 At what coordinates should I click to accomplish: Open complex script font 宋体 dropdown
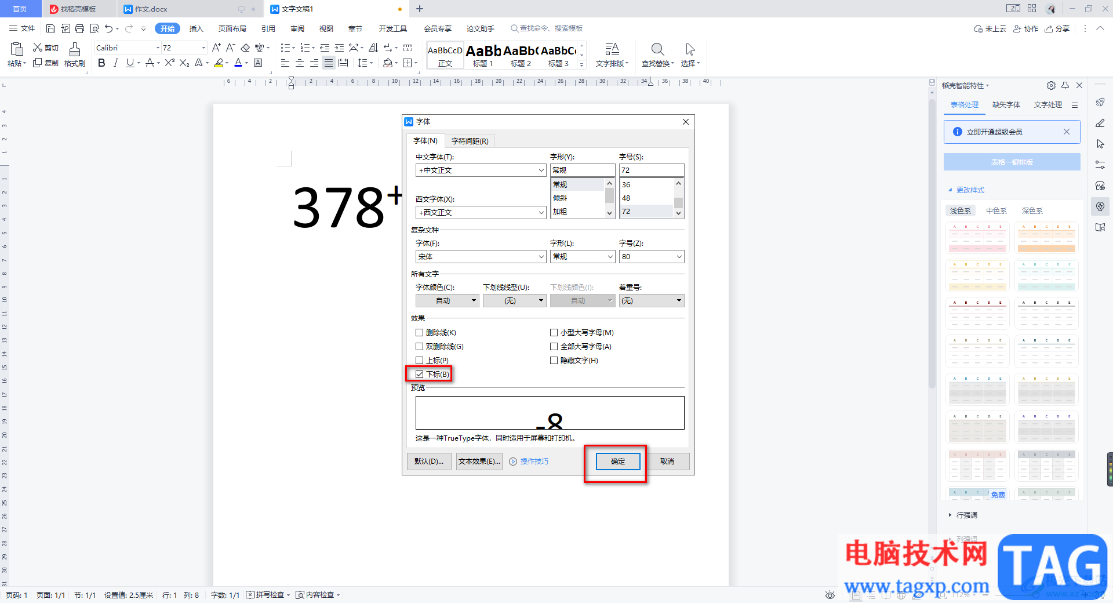pyautogui.click(x=541, y=257)
